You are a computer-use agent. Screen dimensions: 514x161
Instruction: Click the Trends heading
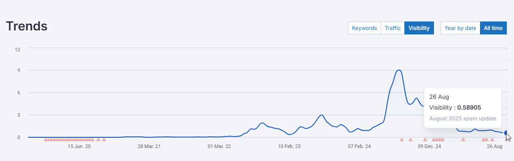(x=27, y=26)
